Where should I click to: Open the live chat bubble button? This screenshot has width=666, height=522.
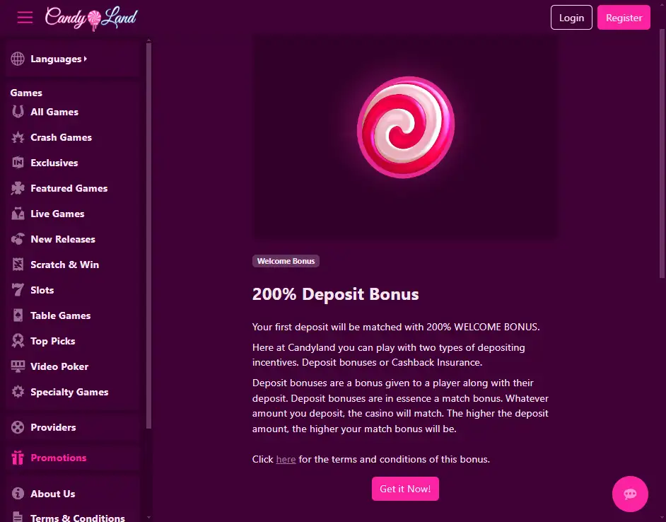tap(630, 494)
